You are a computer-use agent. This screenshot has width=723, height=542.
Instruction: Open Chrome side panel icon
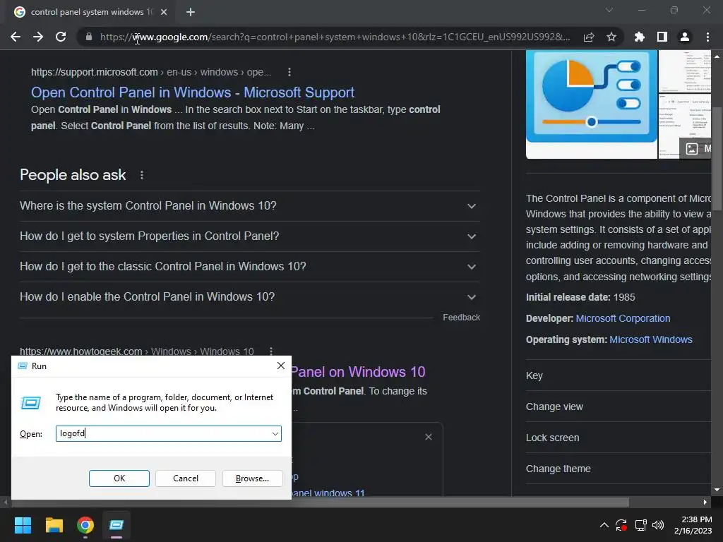tap(662, 37)
